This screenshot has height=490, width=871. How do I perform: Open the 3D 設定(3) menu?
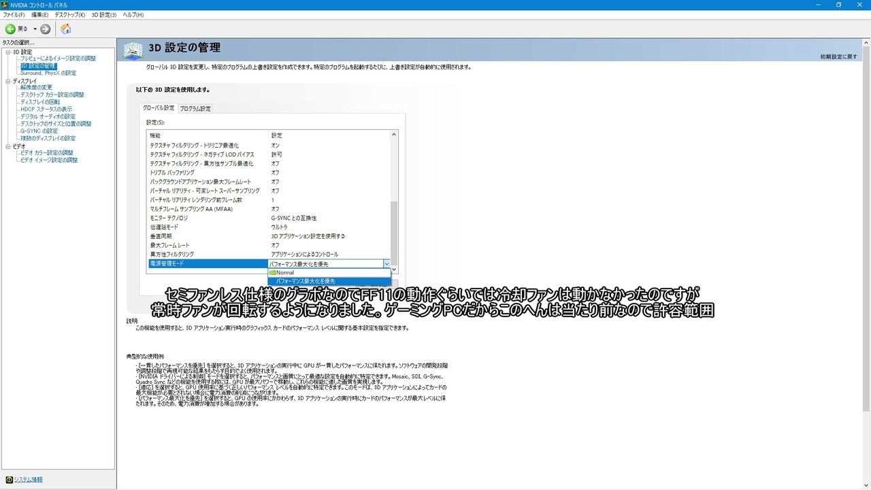(x=104, y=14)
